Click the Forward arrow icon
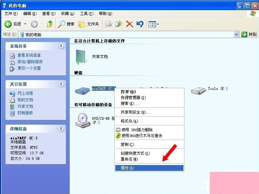The image size is (259, 194). (34, 24)
